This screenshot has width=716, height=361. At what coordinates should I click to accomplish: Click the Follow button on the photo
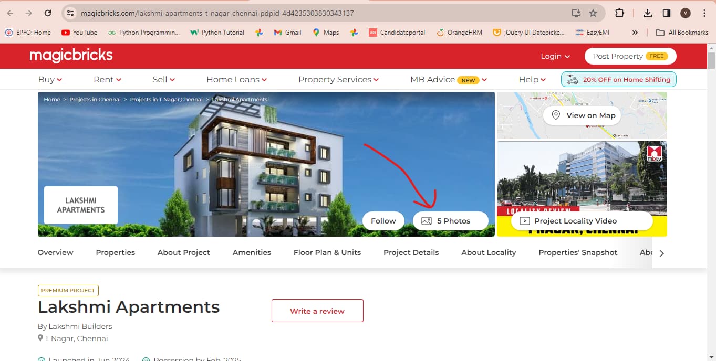[383, 221]
